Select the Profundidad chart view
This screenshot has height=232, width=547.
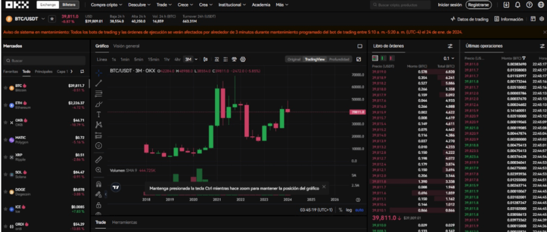click(x=339, y=59)
